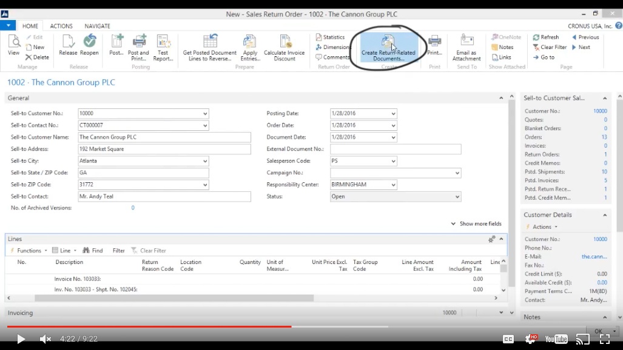The image size is (623, 350).
Task: Open Posting Date dropdown
Action: tap(393, 113)
